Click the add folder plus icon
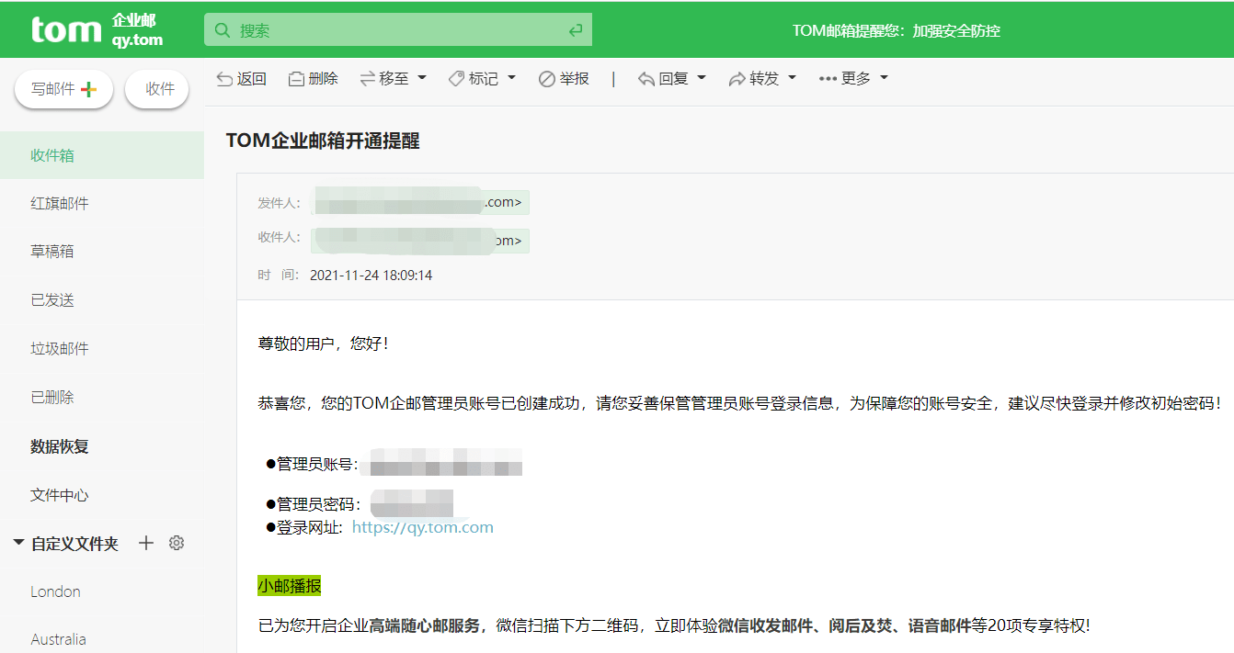1234x653 pixels. [x=145, y=543]
